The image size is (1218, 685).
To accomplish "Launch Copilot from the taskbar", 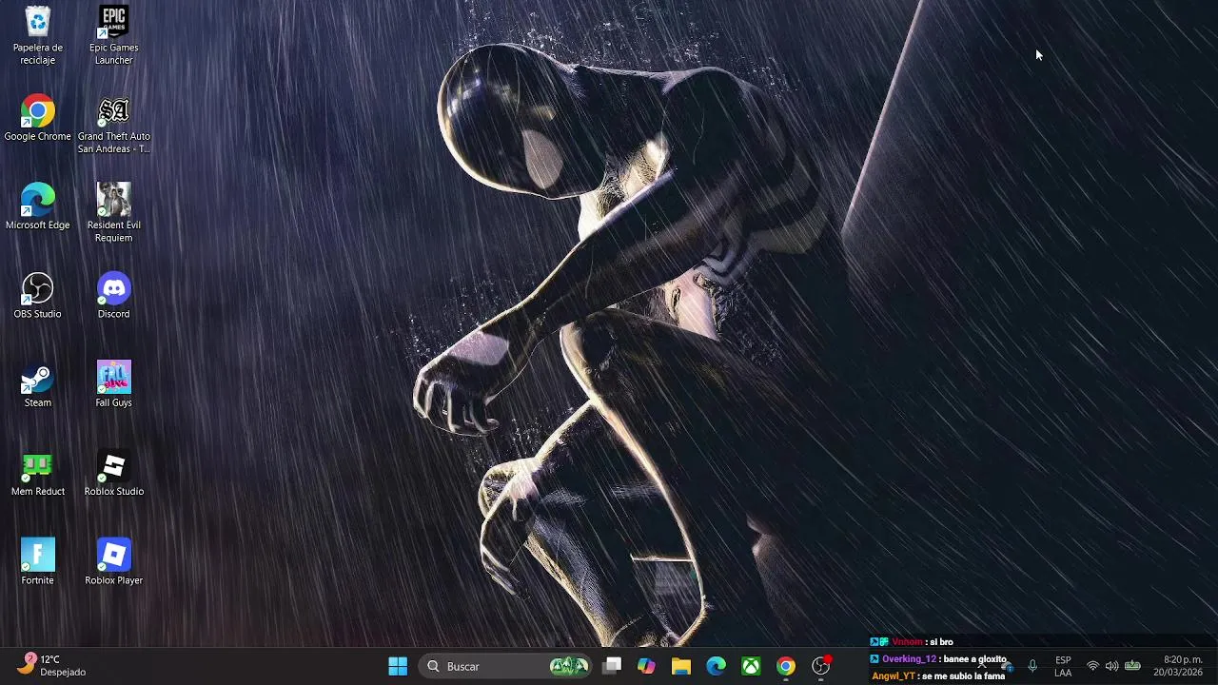I will [x=646, y=666].
